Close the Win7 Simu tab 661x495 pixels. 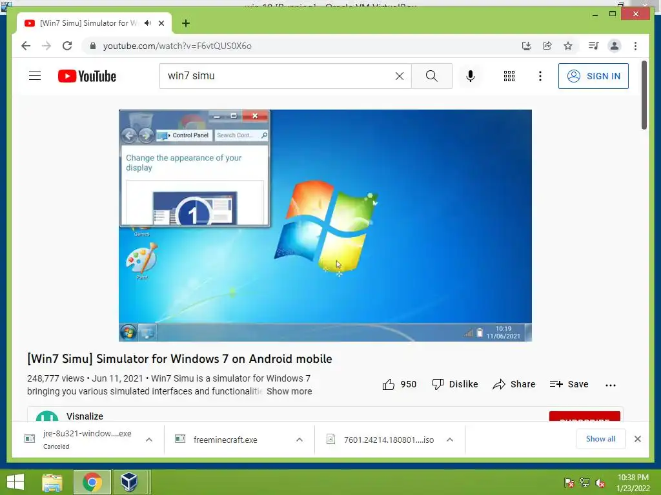(x=161, y=23)
